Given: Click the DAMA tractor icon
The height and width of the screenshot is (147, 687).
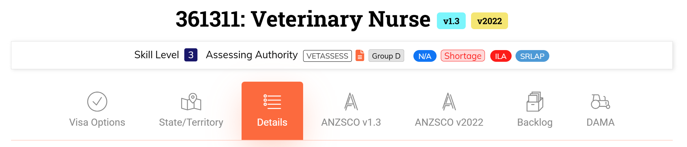Looking at the screenshot, I should [x=600, y=102].
